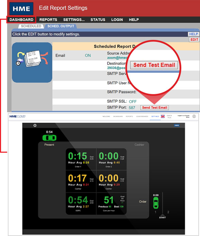Open SMACK TALK in HME Cloud navigation
200x236 pixels.
[x=169, y=117]
